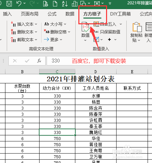
Task: Open the 数据 ribbon tab
Action: point(70,14)
